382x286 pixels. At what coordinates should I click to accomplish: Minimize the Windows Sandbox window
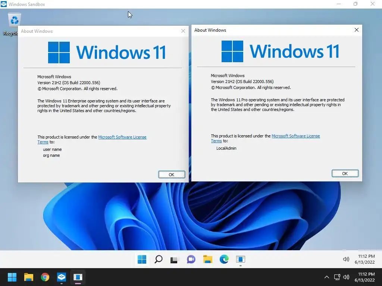[338, 4]
